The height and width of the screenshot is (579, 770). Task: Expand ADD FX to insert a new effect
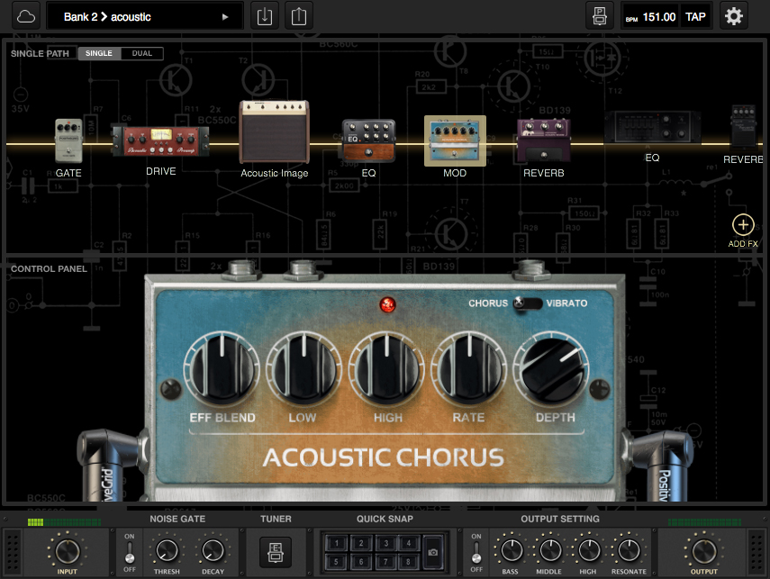tap(742, 224)
